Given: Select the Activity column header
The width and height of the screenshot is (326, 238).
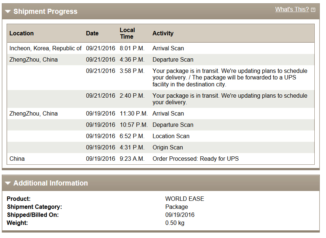Looking at the screenshot, I should [163, 33].
